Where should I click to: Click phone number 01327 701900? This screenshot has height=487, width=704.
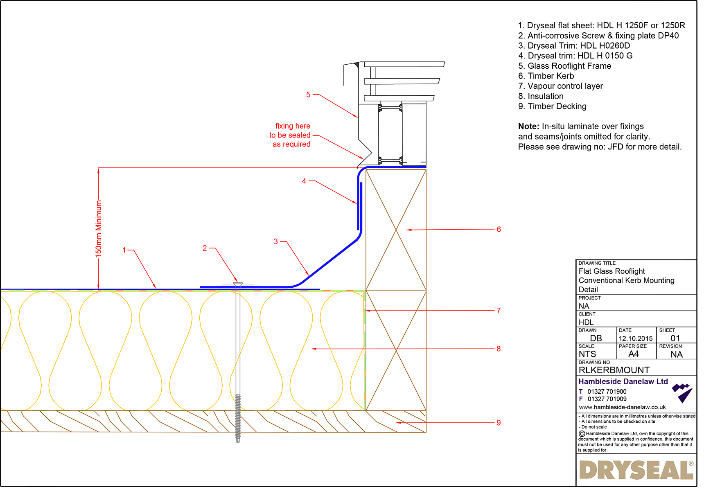point(607,391)
